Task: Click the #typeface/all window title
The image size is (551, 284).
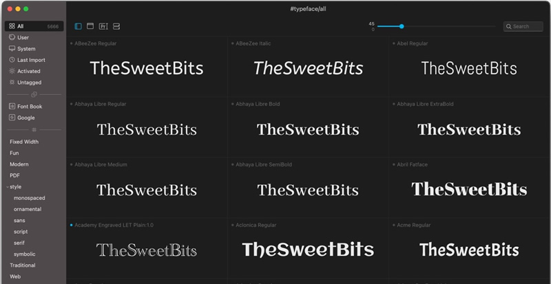Action: coord(308,9)
